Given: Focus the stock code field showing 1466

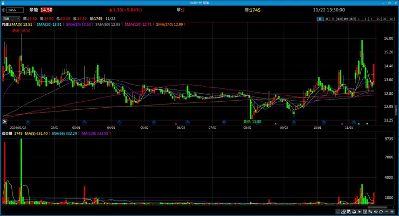Looking at the screenshot, I should [x=15, y=10].
